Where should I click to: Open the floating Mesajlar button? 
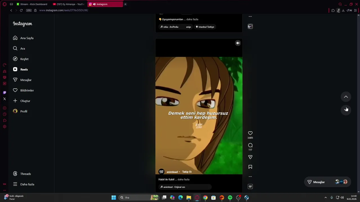coord(328,182)
